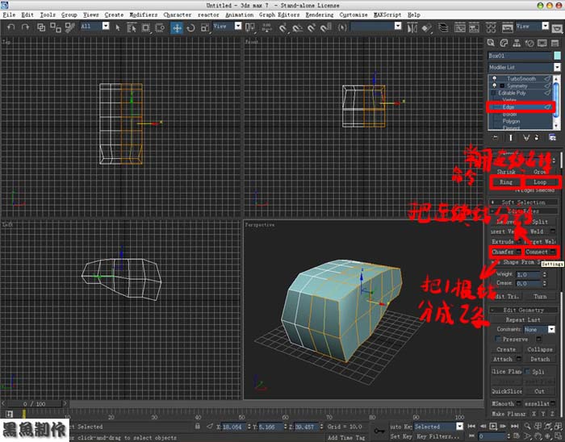Click the Mirror tool icon
Viewport: 565px width, 442px height.
(x=412, y=27)
